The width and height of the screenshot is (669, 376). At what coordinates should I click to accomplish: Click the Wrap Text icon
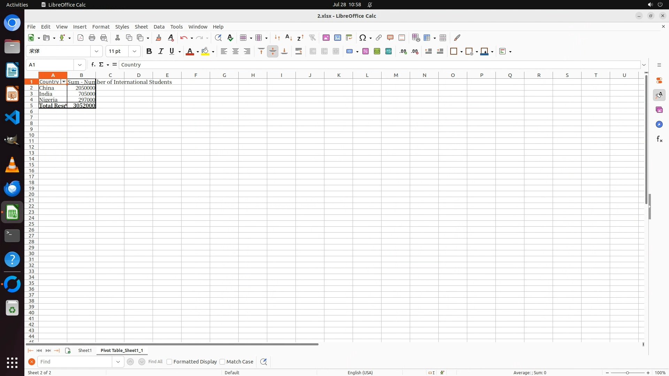click(x=299, y=52)
